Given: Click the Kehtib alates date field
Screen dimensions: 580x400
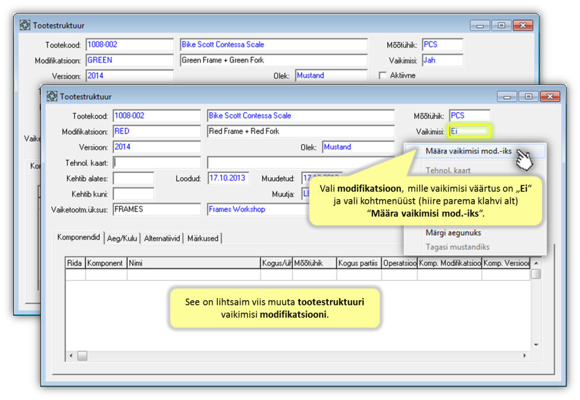Looking at the screenshot, I should (x=133, y=178).
